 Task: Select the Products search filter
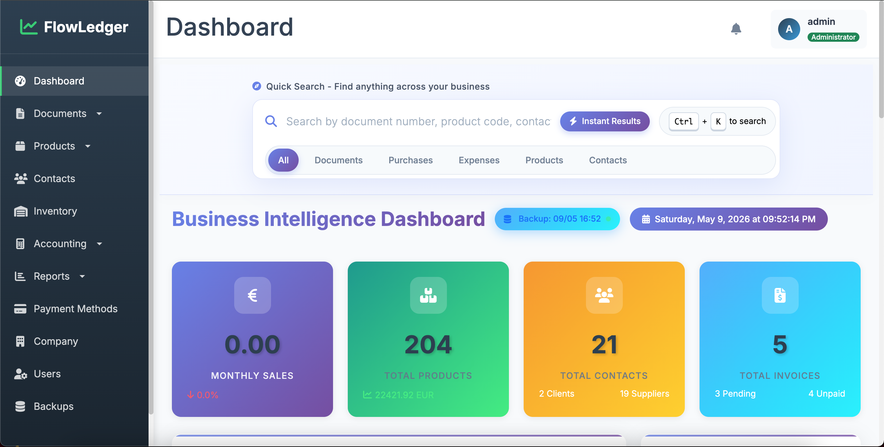[x=544, y=160]
